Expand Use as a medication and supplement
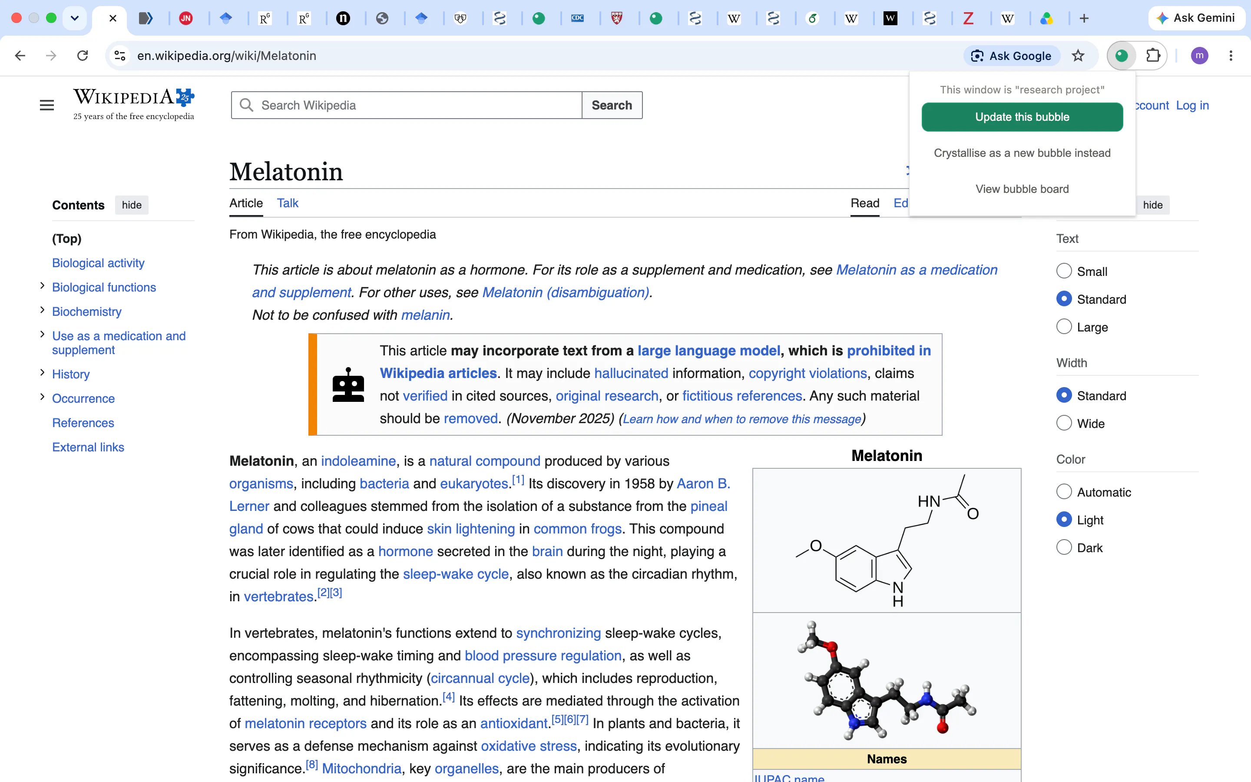The width and height of the screenshot is (1251, 782). (43, 335)
